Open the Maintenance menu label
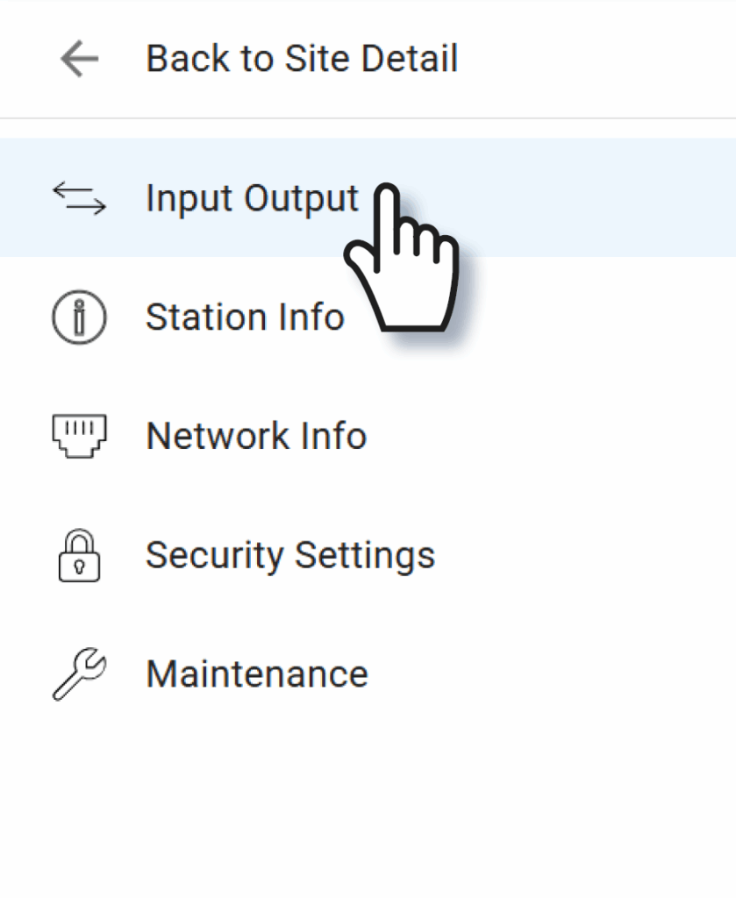Viewport: 736px width, 898px height. coord(257,674)
